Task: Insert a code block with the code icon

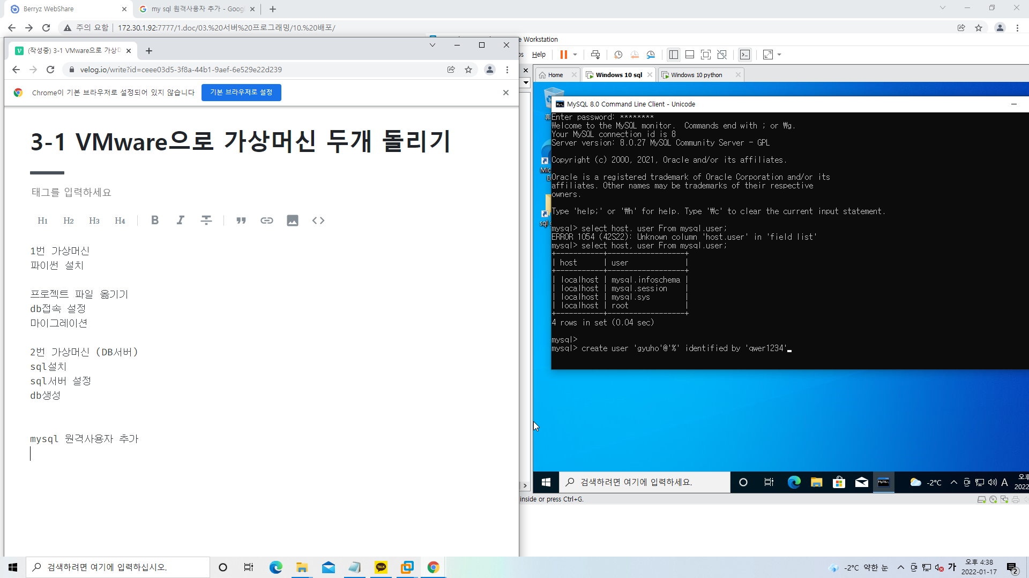Action: (x=318, y=220)
